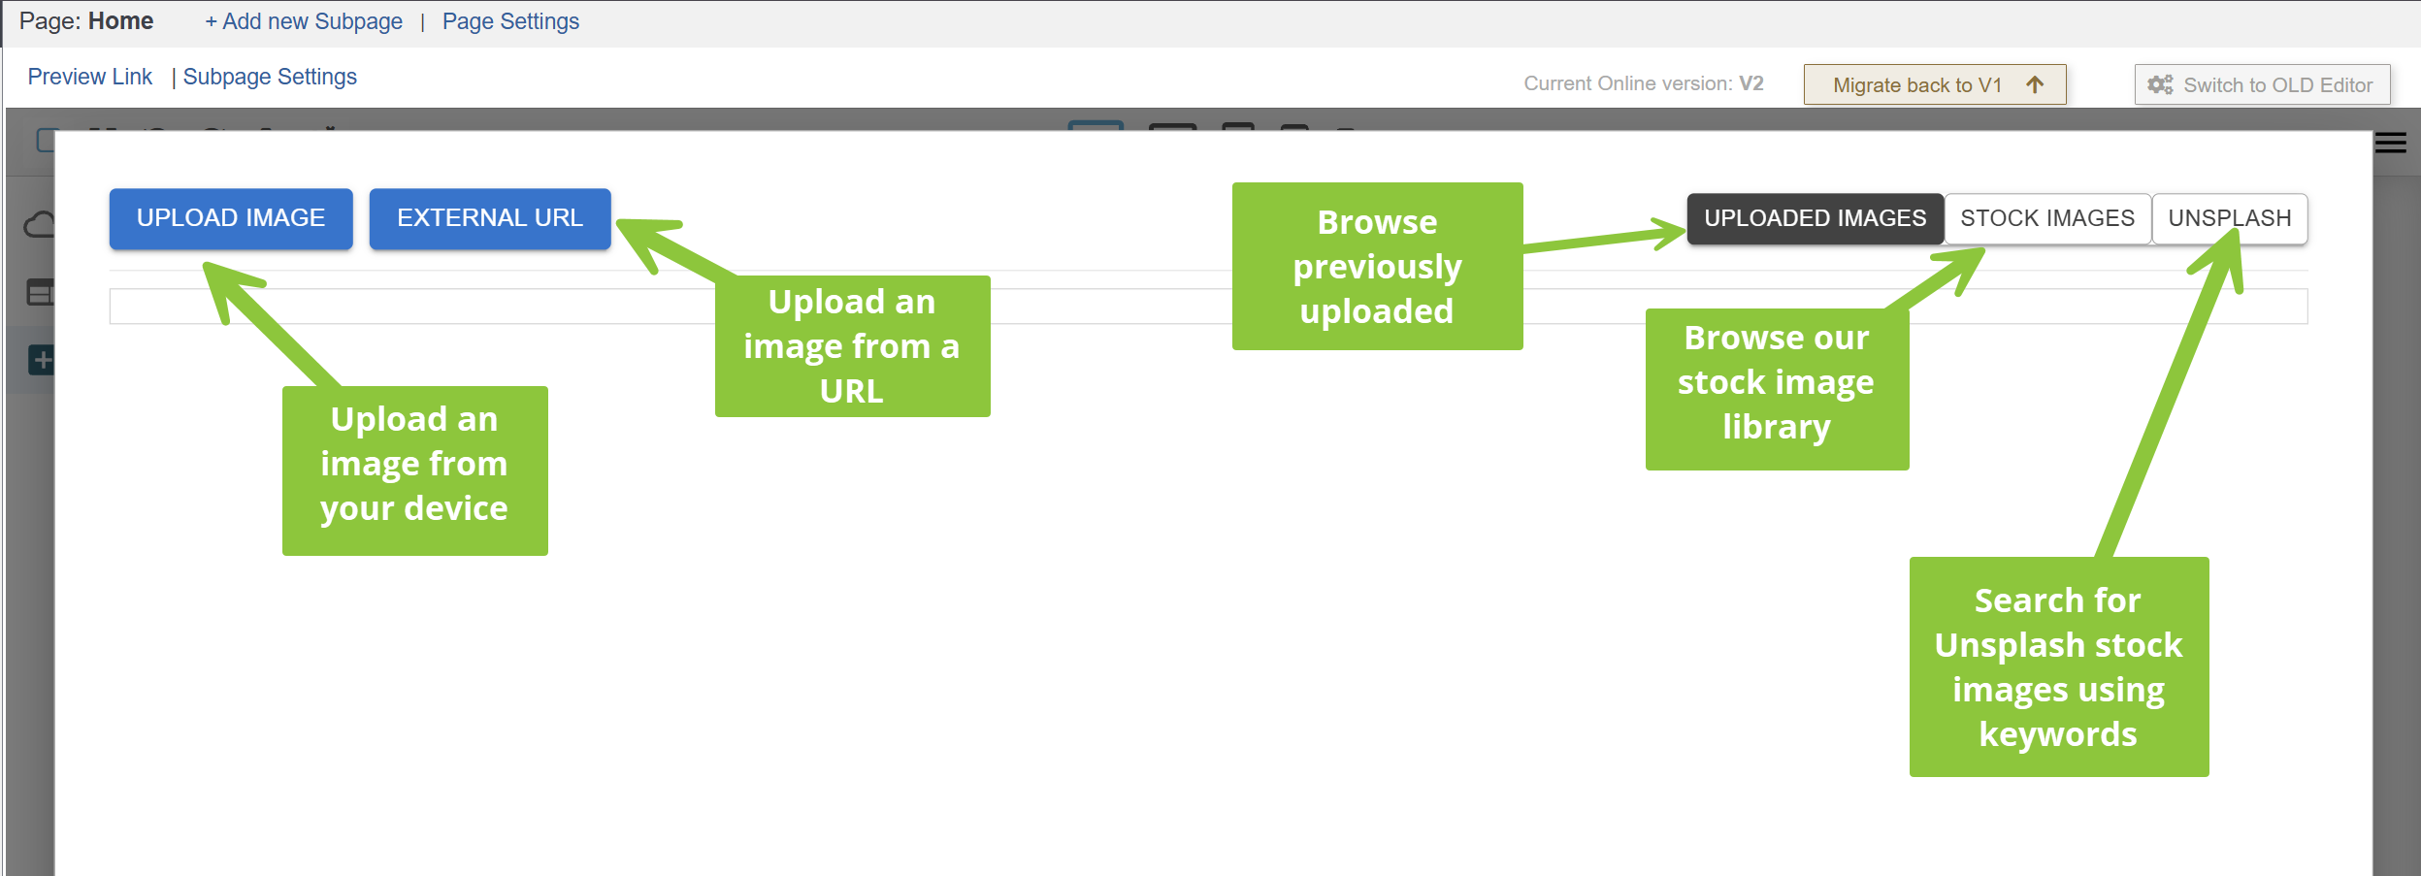Screen dimensions: 2421x876
Task: Select the desktop view icon behind dialog
Action: pyautogui.click(x=1096, y=126)
